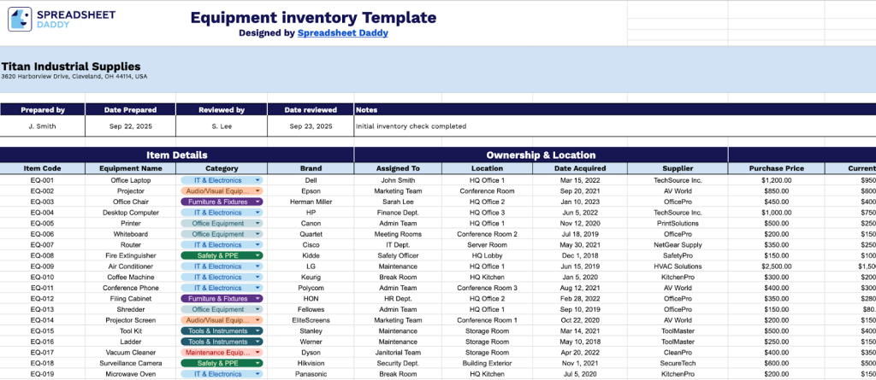
Task: Click the Ownership & Location section header
Action: pyautogui.click(x=540, y=155)
